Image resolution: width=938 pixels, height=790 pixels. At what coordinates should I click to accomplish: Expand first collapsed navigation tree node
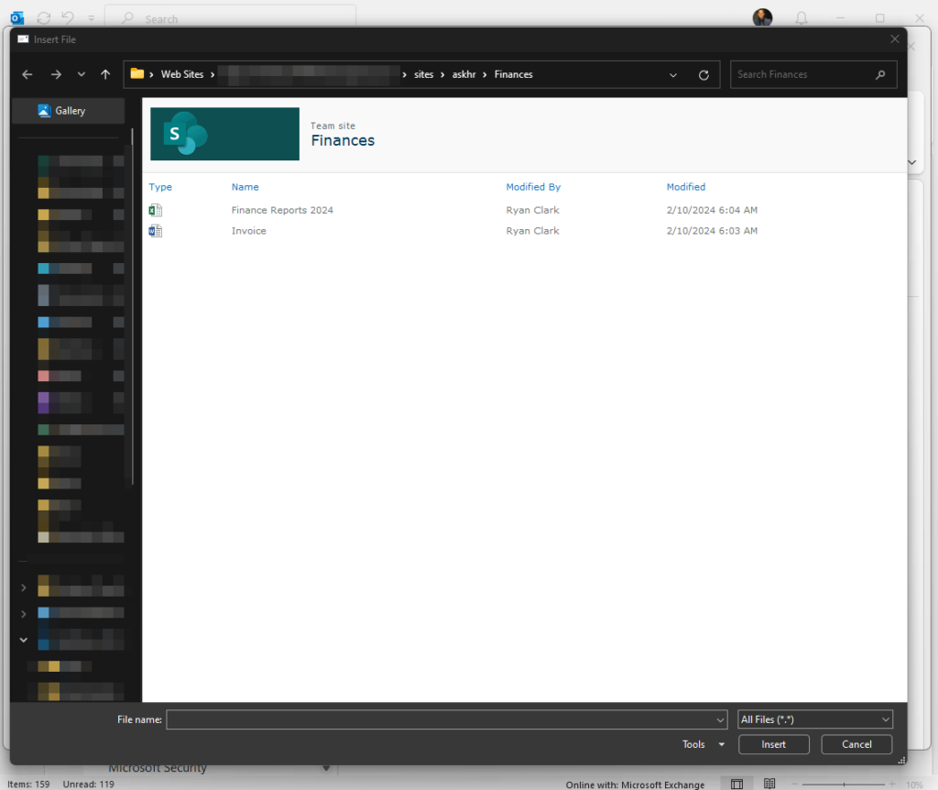click(x=23, y=587)
